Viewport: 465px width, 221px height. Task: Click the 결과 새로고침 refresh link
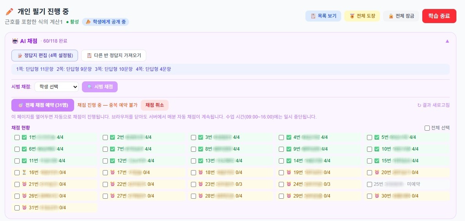[433, 105]
